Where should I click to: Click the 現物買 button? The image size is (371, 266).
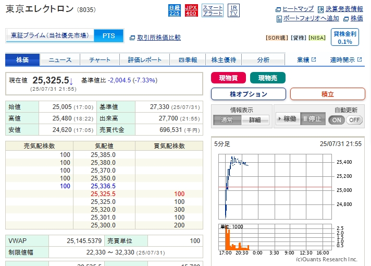point(228,78)
